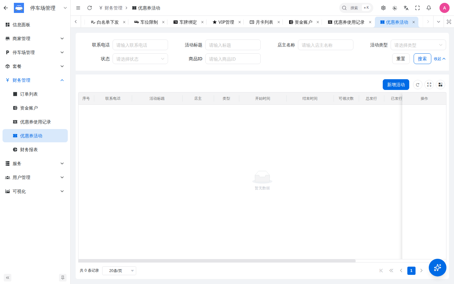This screenshot has width=454, height=284.
Task: Focus the 联系电话 input field
Action: (x=140, y=45)
